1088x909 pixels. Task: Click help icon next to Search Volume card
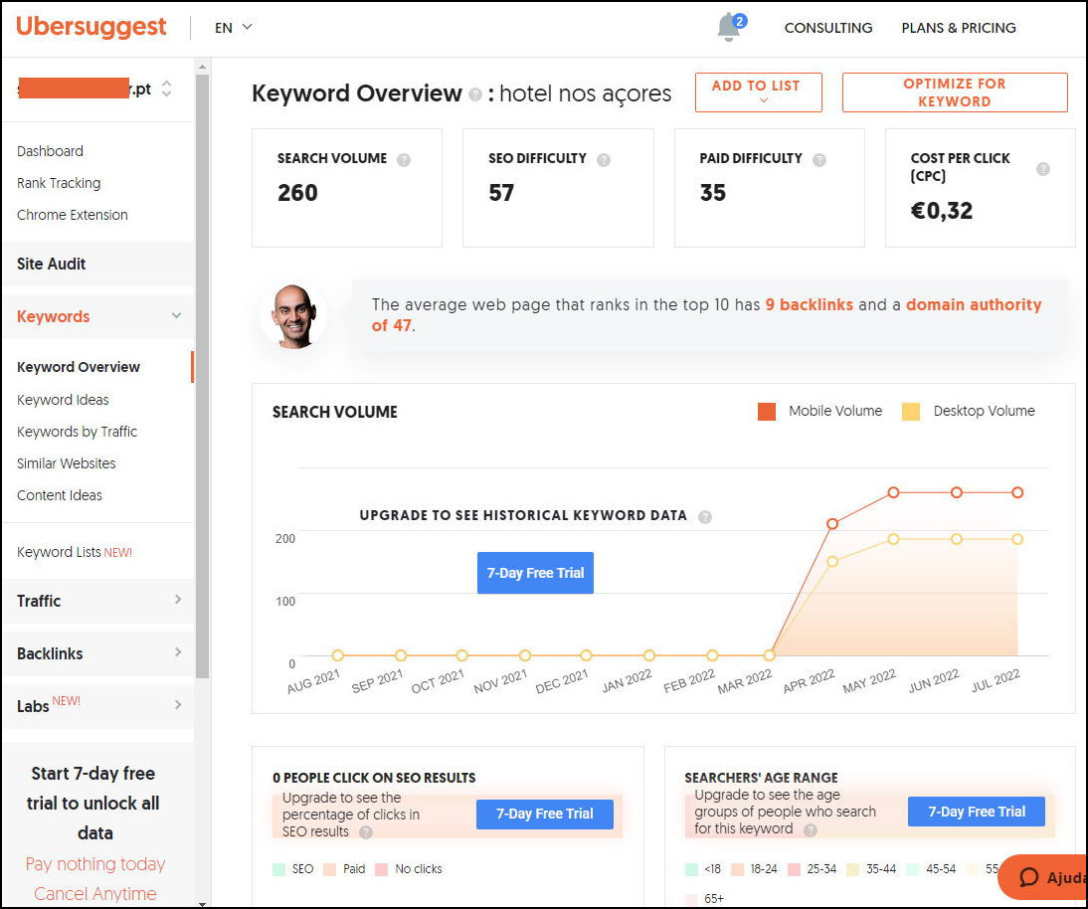click(403, 159)
